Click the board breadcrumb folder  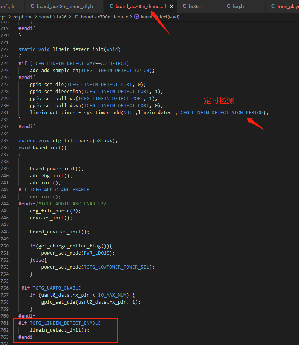pyautogui.click(x=45, y=17)
